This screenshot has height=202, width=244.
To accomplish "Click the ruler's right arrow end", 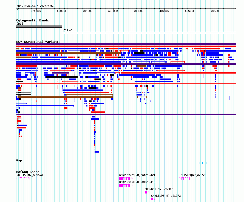I will 236,9.
